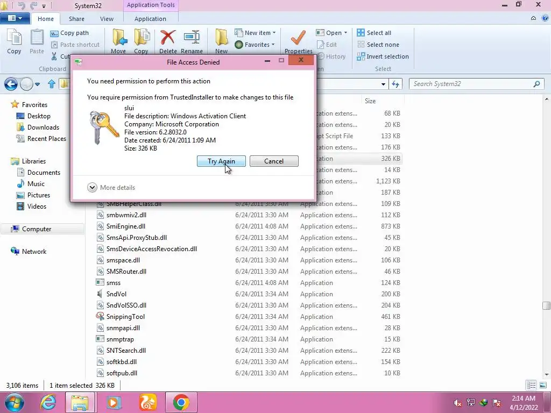551x413 pixels.
Task: Open UC Browser from taskbar
Action: point(147,402)
